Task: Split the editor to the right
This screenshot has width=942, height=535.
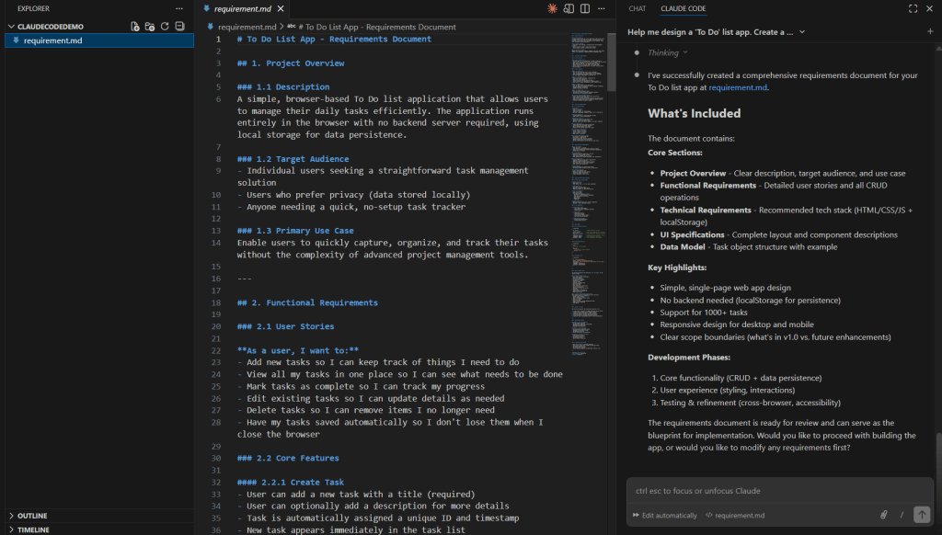Action: click(x=584, y=8)
